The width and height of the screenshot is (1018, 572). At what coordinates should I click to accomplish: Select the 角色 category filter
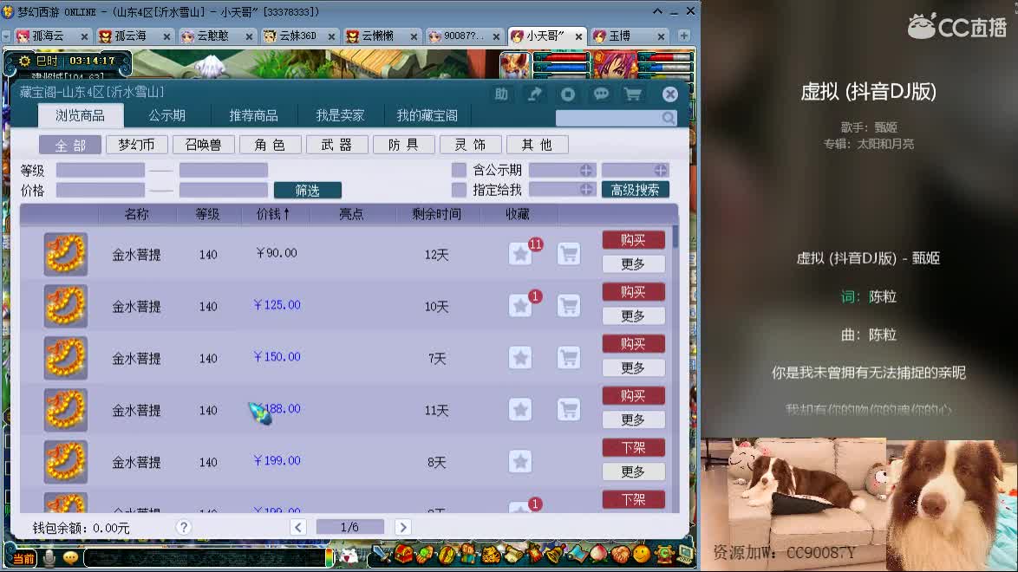[270, 145]
